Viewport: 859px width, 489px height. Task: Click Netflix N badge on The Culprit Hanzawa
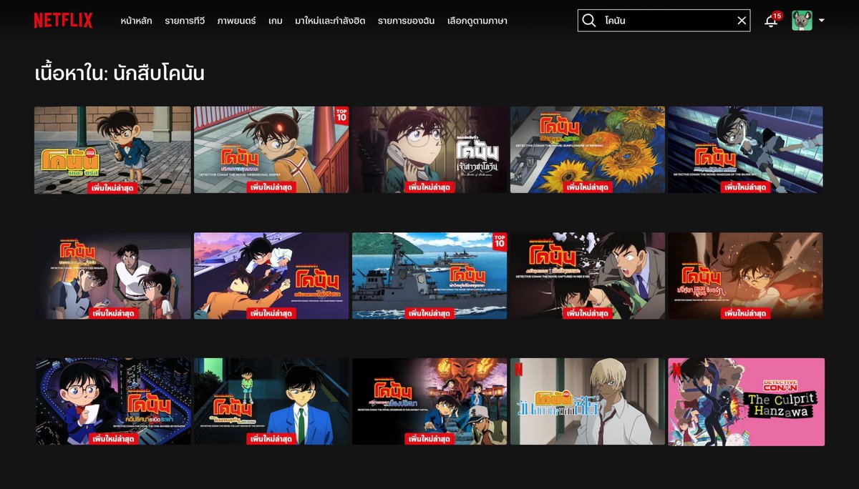[x=675, y=369]
